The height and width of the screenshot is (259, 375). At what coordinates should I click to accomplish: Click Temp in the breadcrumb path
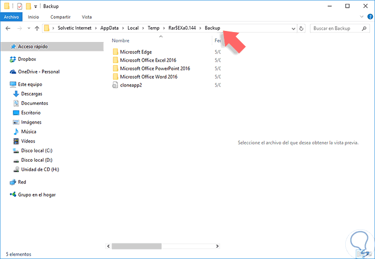point(153,28)
